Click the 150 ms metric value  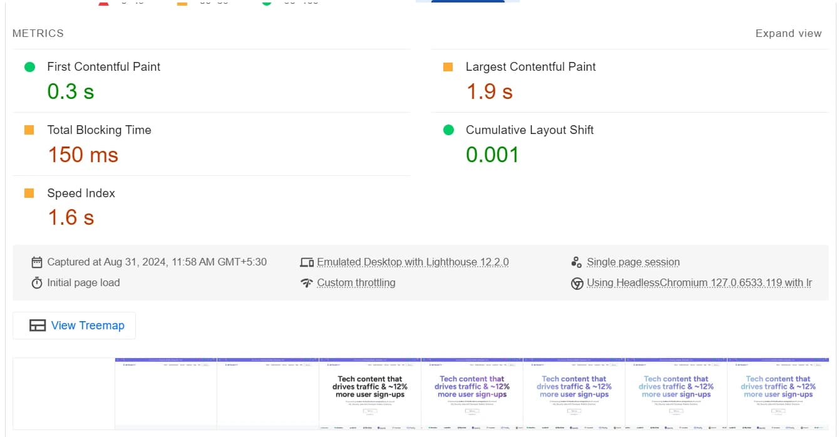pyautogui.click(x=83, y=155)
